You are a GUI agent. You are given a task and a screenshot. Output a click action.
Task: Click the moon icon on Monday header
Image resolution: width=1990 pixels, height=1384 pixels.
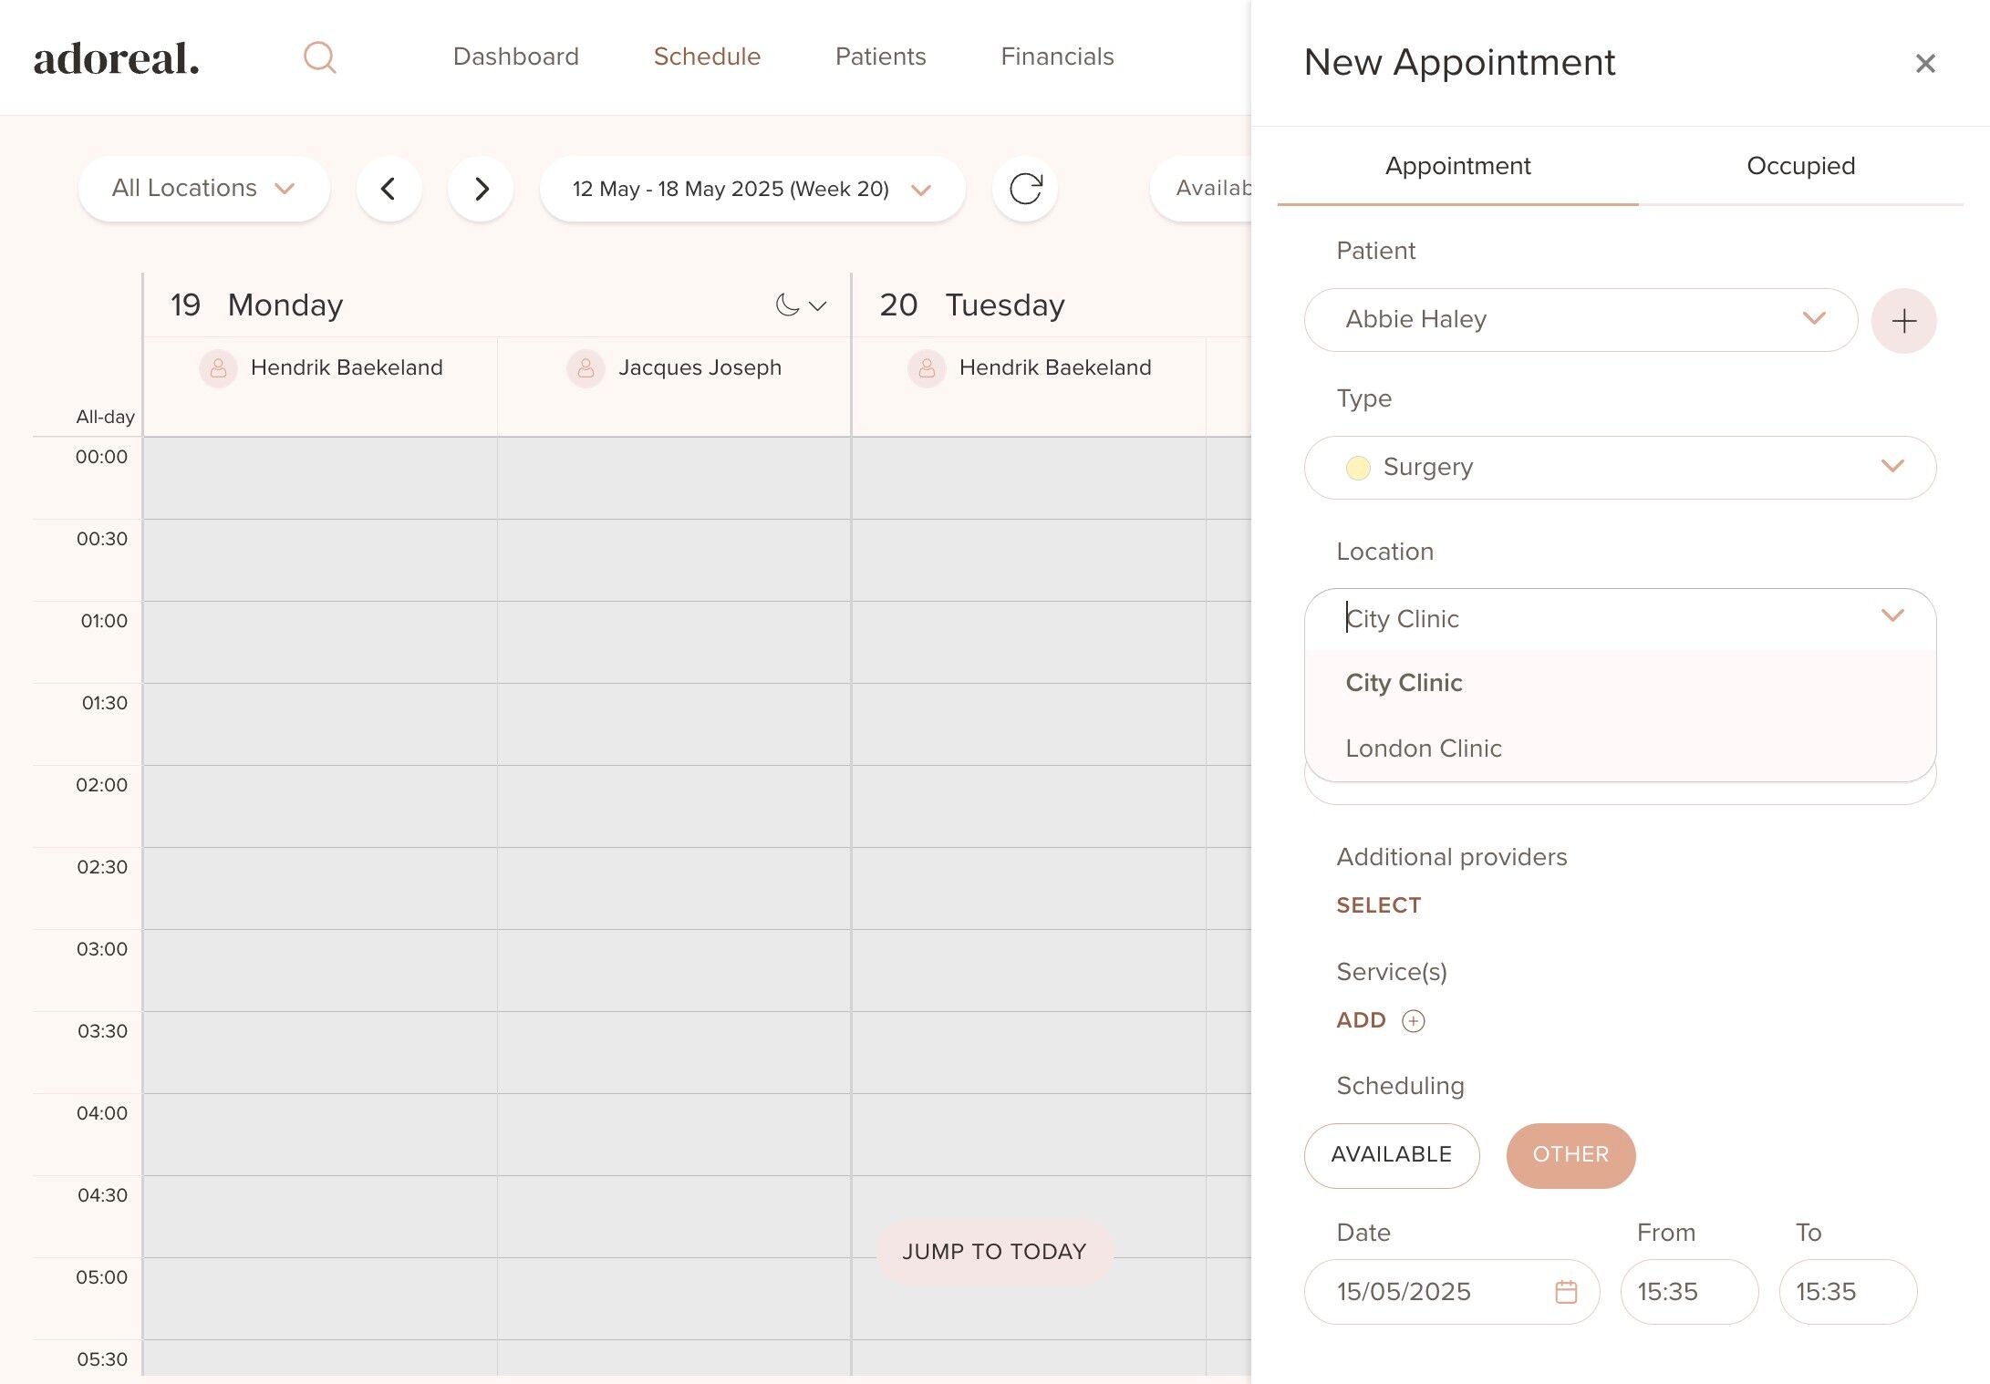pos(787,305)
